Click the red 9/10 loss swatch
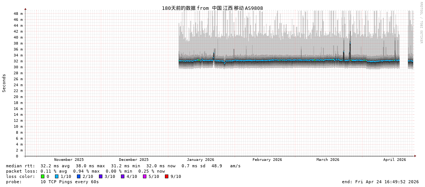Image resolution: width=425 pixels, height=187 pixels. (167, 176)
